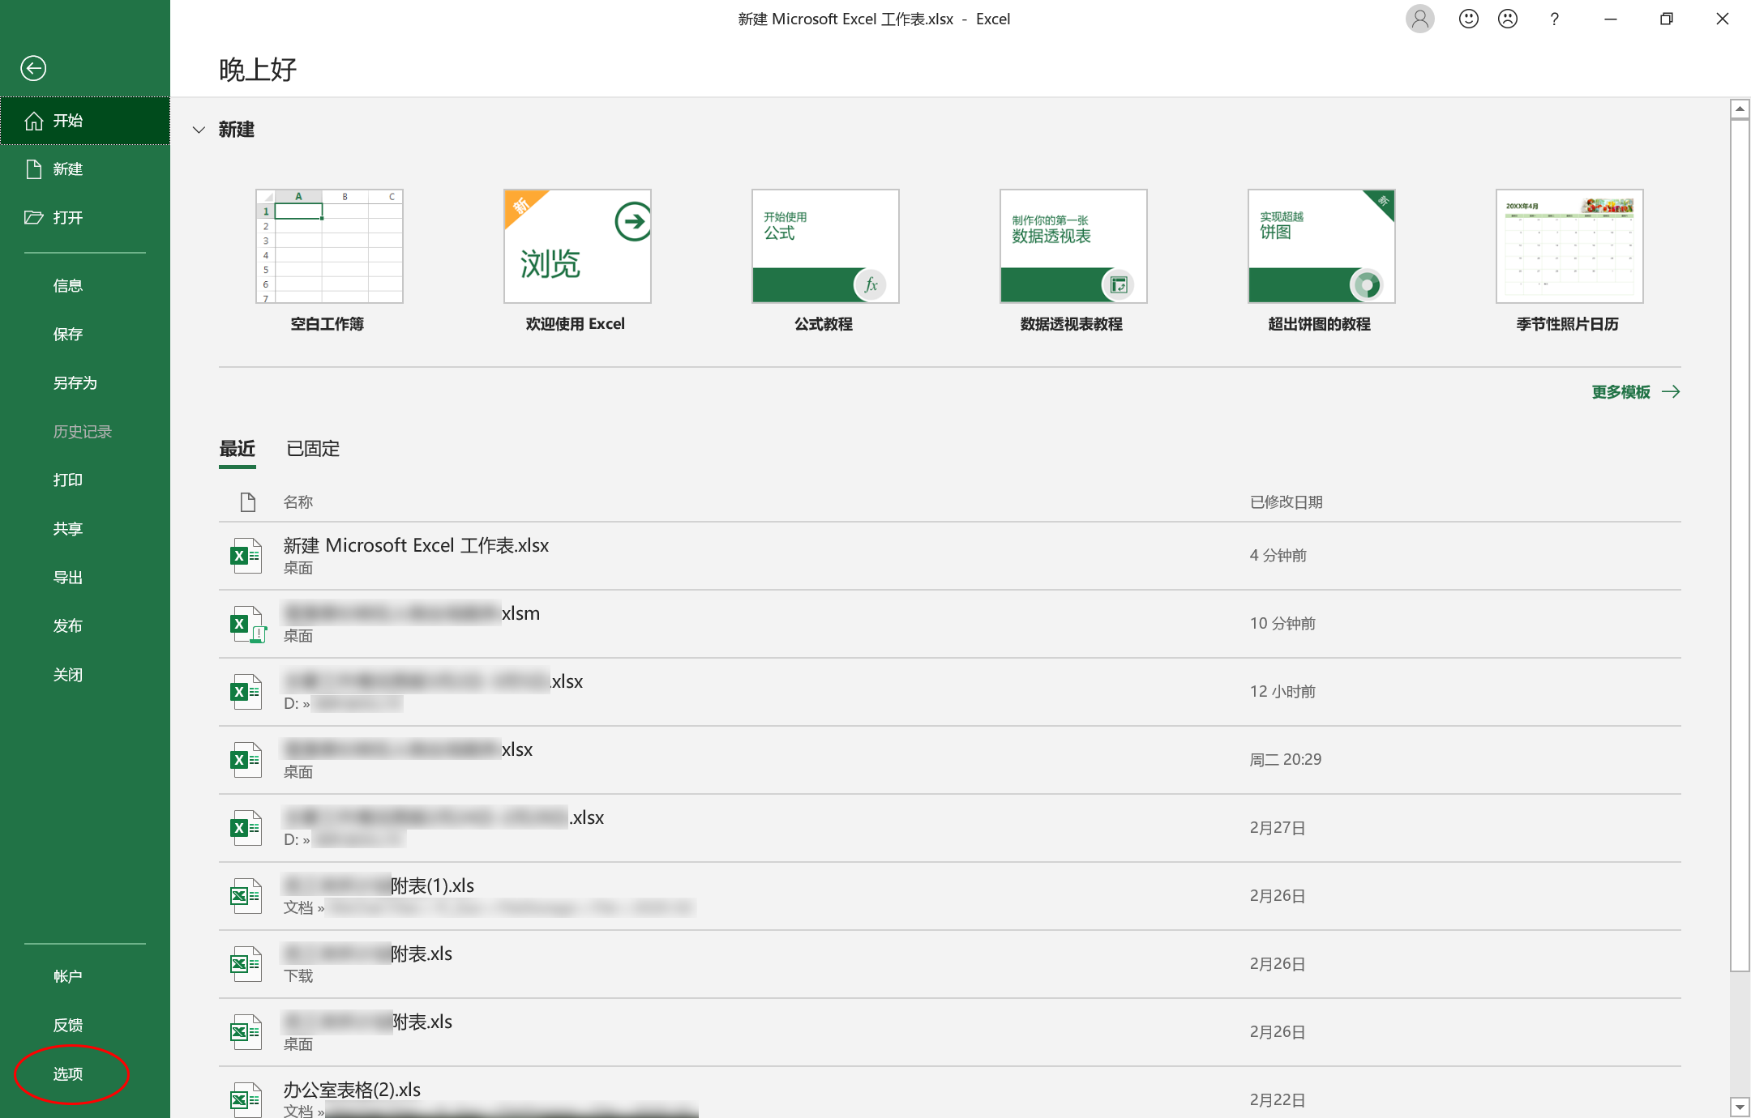
Task: Click the scrollbar down arrow
Action: 1740,1107
